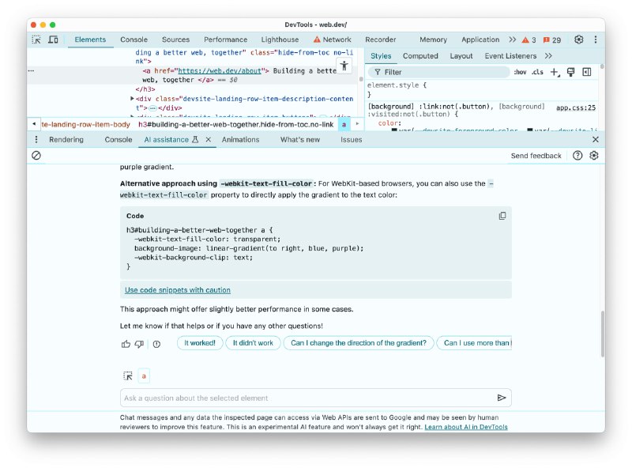632x468 pixels.
Task: Select the Inspect element tool
Action: click(35, 39)
